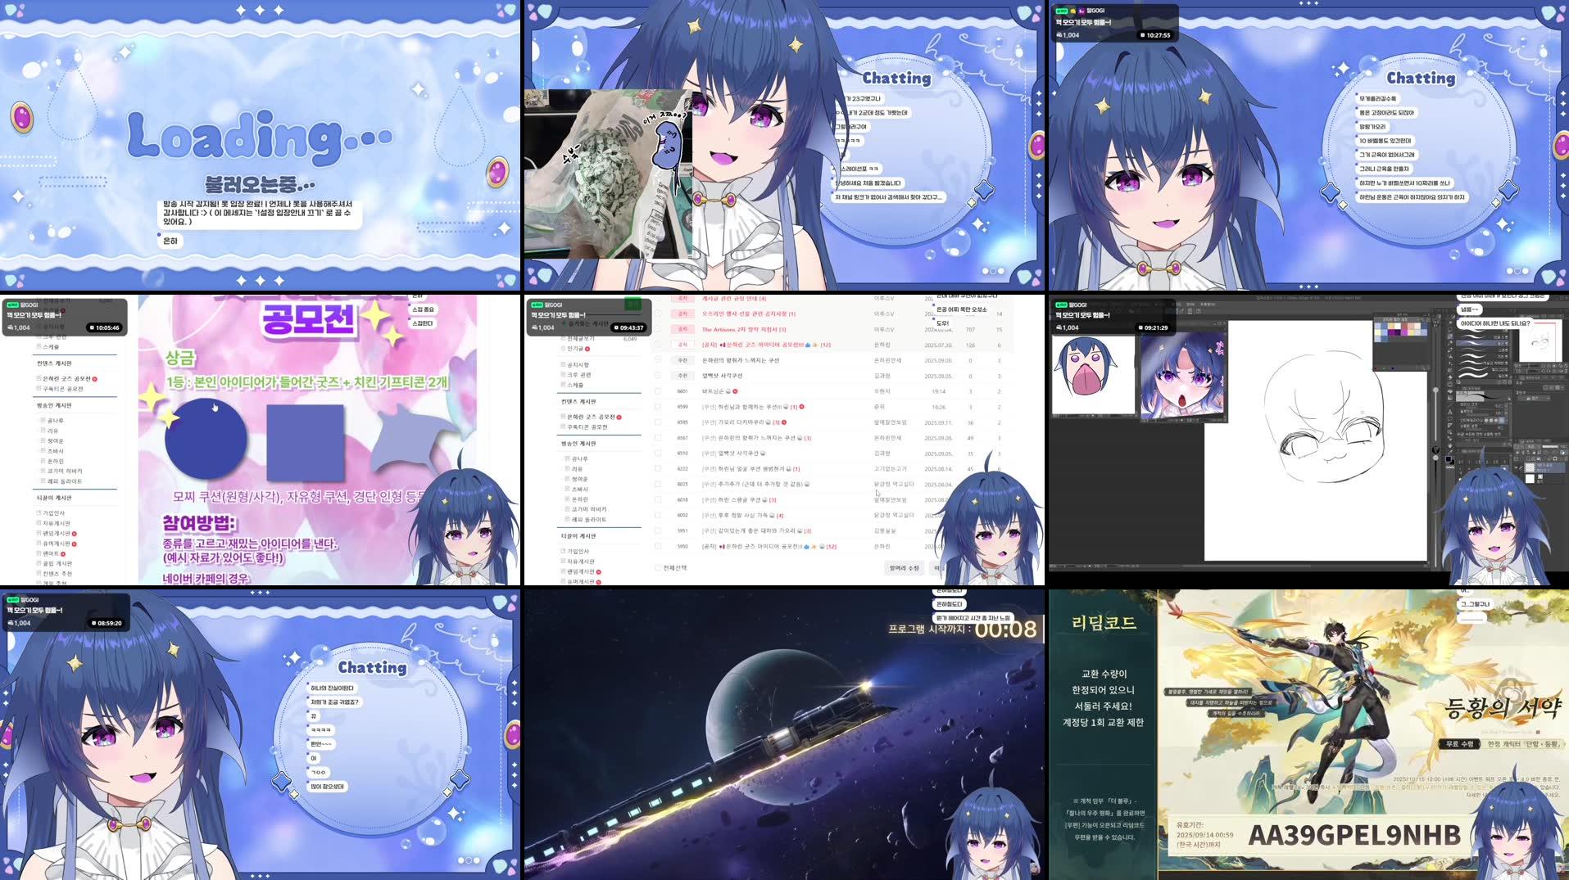
Task: Click the nickname 은하 on the loading screen
Action: [x=170, y=241]
